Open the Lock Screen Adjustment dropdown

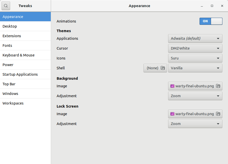(x=195, y=124)
